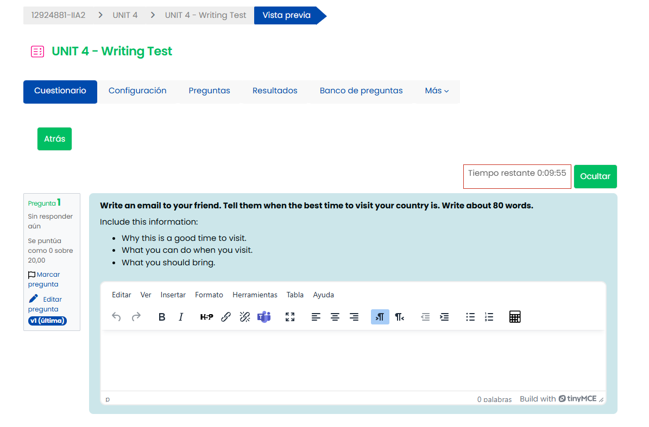Click inside the answer text area
The width and height of the screenshot is (649, 427).
click(x=353, y=360)
